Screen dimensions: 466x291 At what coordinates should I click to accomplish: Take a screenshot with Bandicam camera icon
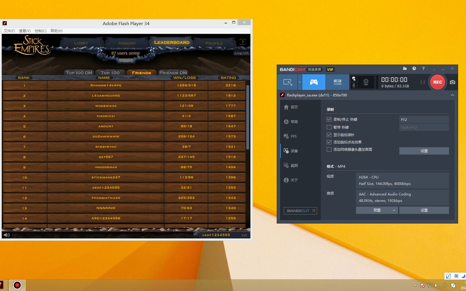coord(453,82)
